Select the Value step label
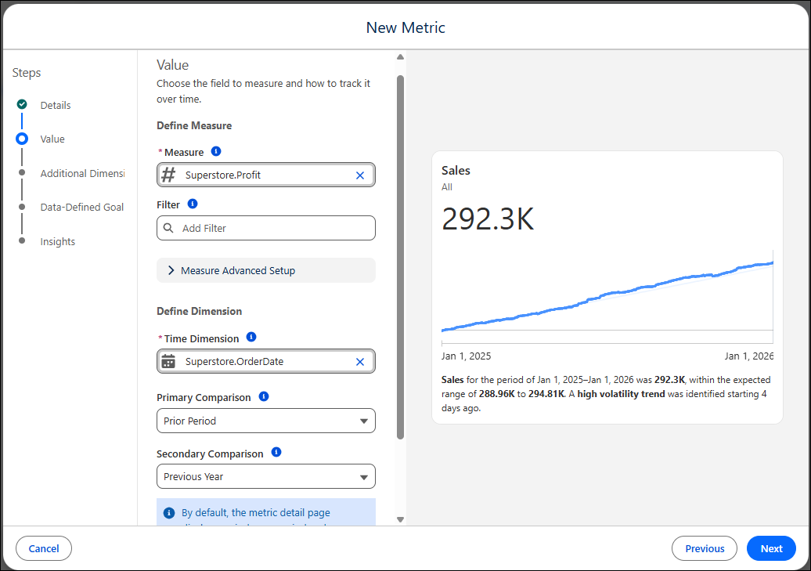 [x=52, y=139]
